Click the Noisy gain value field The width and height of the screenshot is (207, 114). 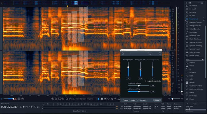pyautogui.click(x=140, y=79)
